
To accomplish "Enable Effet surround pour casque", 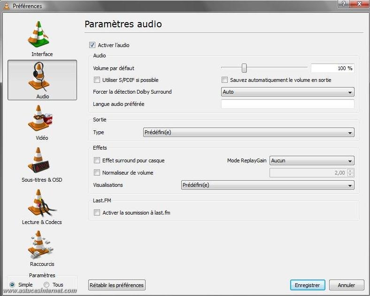I will tap(97, 160).
